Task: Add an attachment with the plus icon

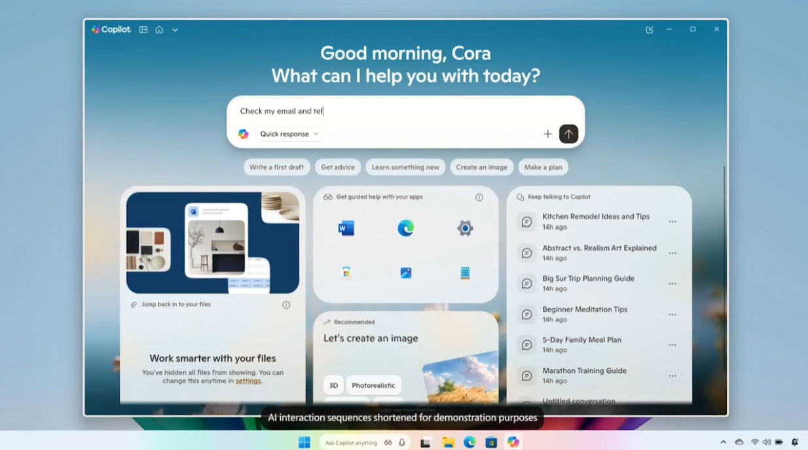Action: [x=547, y=134]
